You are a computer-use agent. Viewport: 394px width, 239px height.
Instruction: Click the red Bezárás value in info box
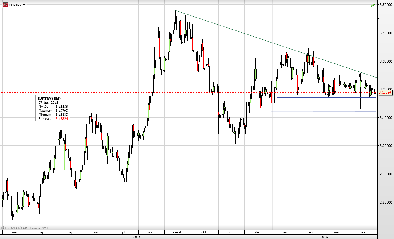pos(62,118)
